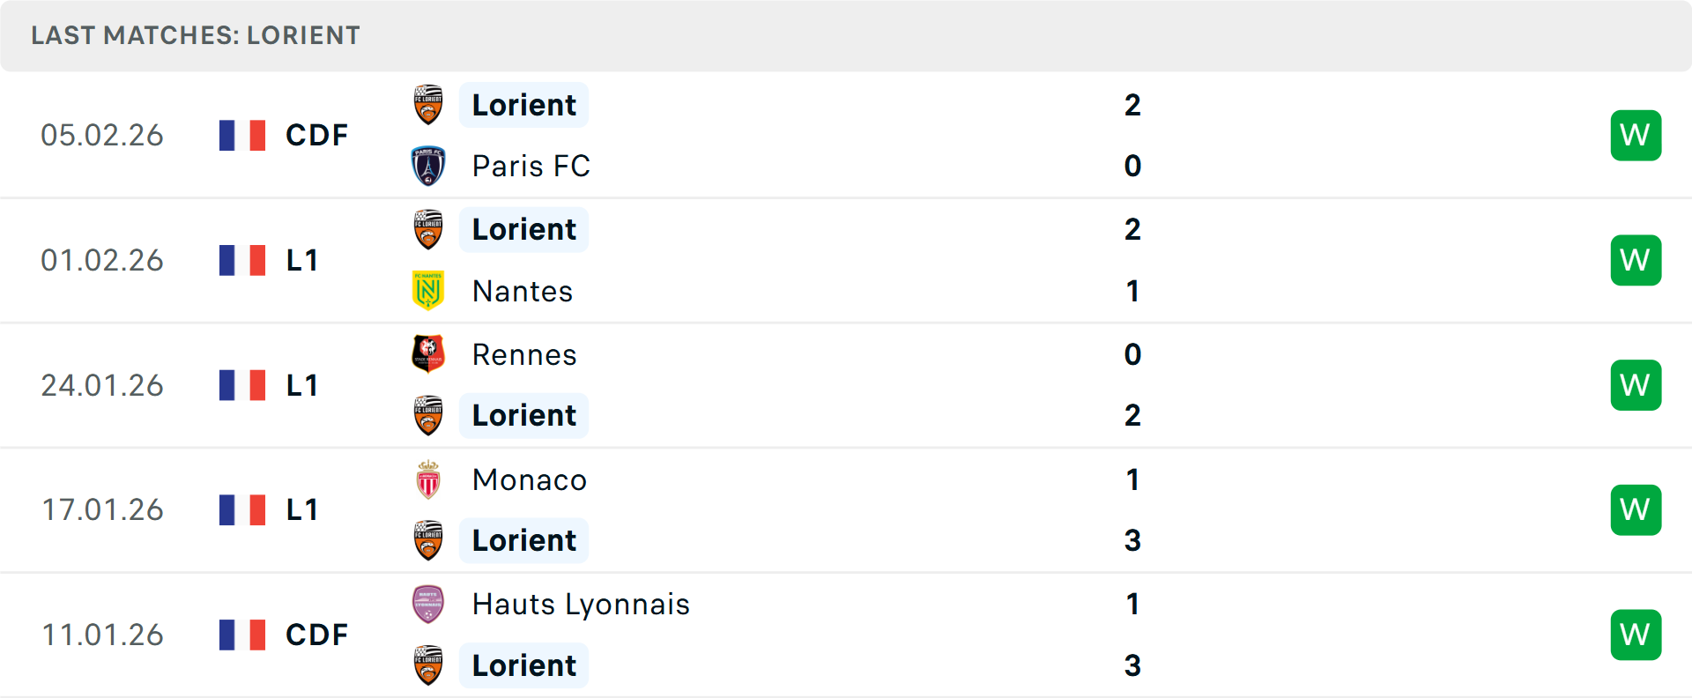Click the W badge for the Paris FC match

tap(1636, 135)
